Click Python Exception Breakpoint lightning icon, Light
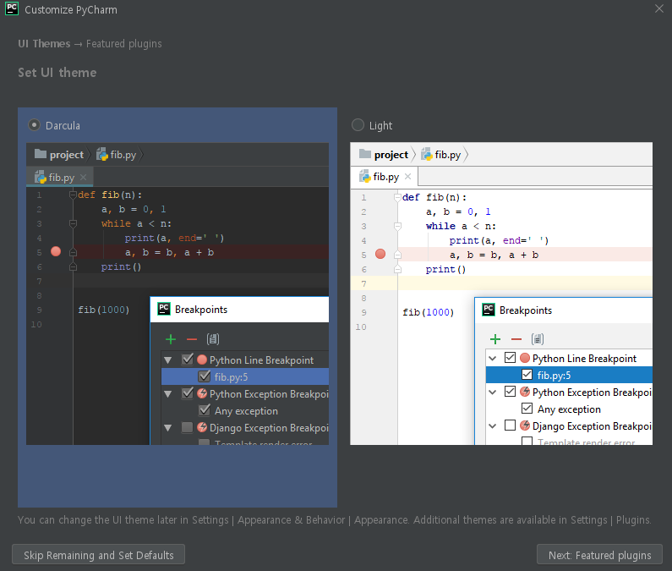This screenshot has width=672, height=571. (x=525, y=392)
